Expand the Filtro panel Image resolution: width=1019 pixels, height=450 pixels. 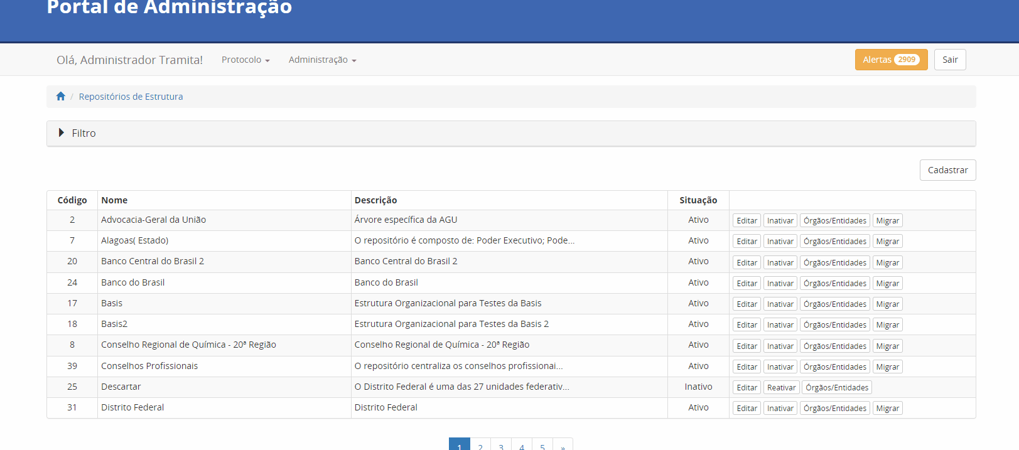click(x=511, y=133)
